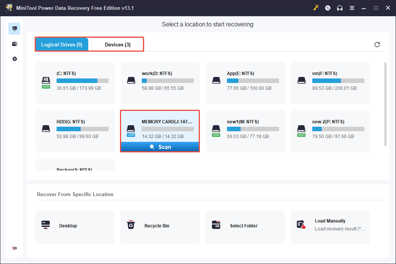Click the work D: drive icon
This screenshot has height=264, width=396.
click(x=131, y=81)
